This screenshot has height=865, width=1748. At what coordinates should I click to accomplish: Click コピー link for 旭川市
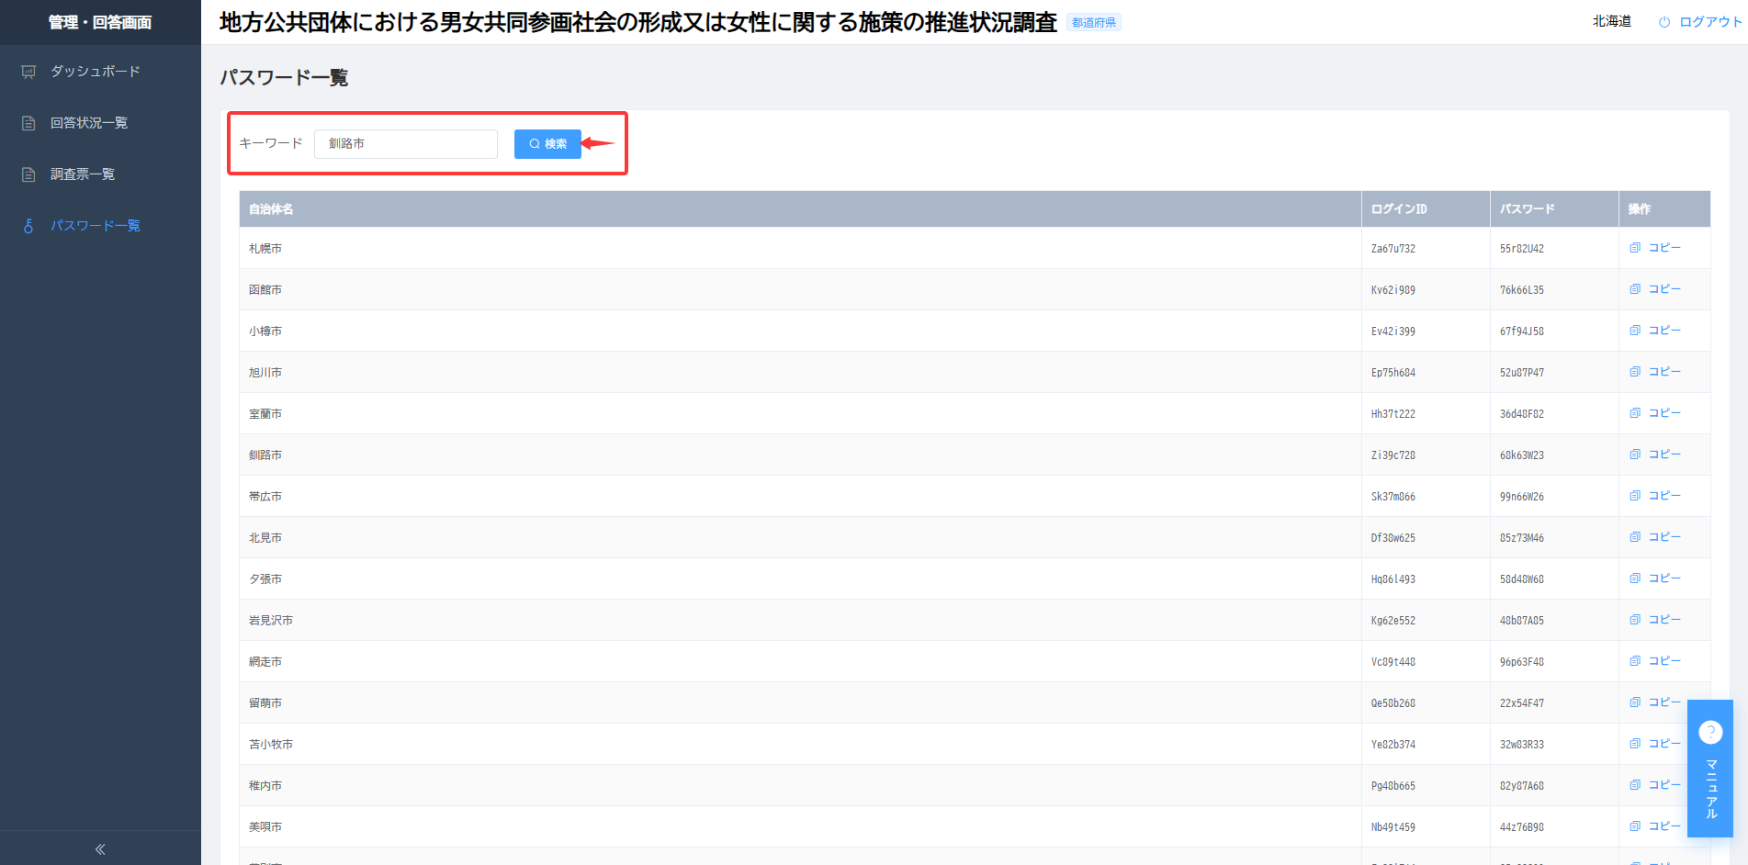click(1664, 372)
